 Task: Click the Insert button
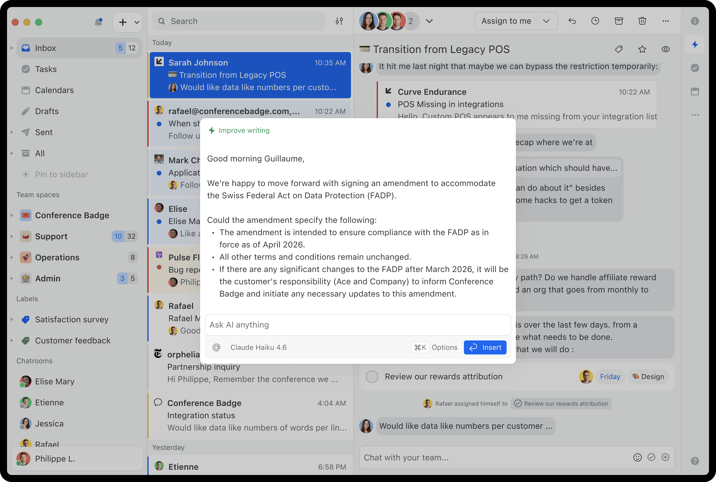pos(485,347)
